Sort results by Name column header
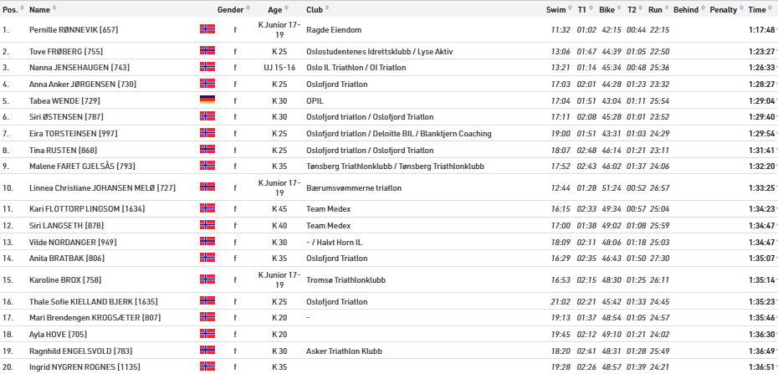The height and width of the screenshot is (374, 778). pos(39,10)
